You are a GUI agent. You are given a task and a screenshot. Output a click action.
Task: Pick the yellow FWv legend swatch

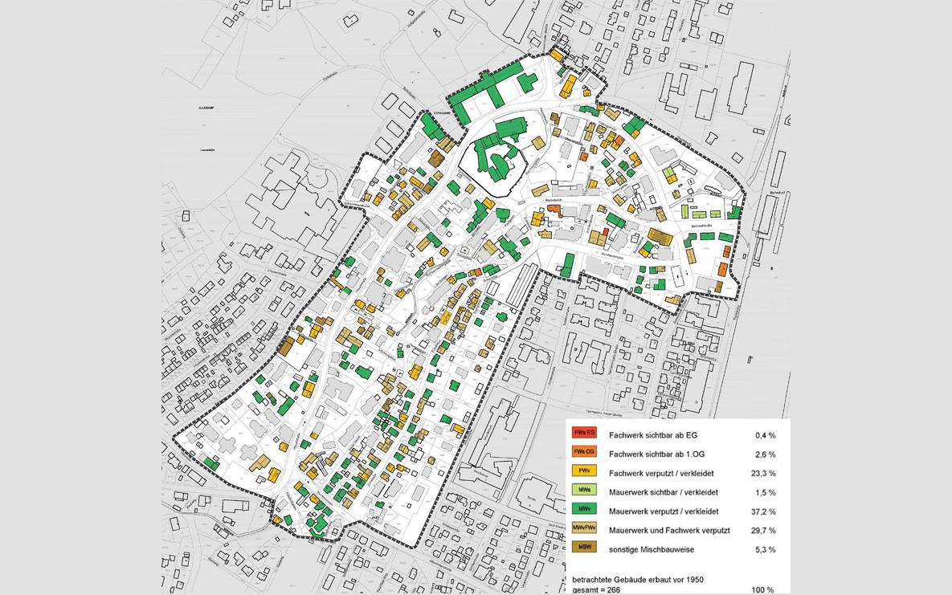click(584, 471)
